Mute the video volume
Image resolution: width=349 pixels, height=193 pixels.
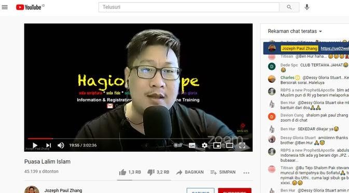click(x=61, y=145)
